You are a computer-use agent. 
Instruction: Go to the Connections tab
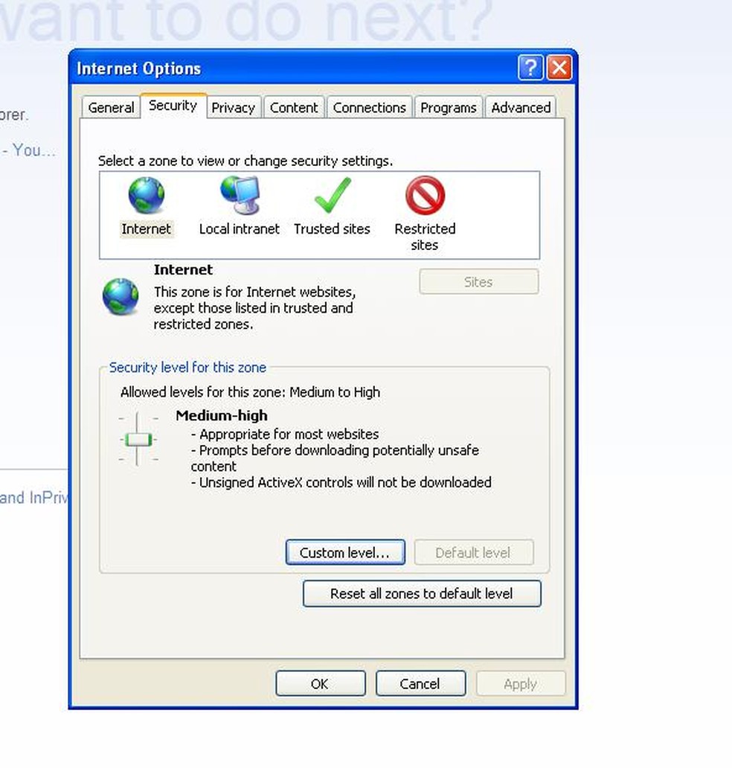369,107
